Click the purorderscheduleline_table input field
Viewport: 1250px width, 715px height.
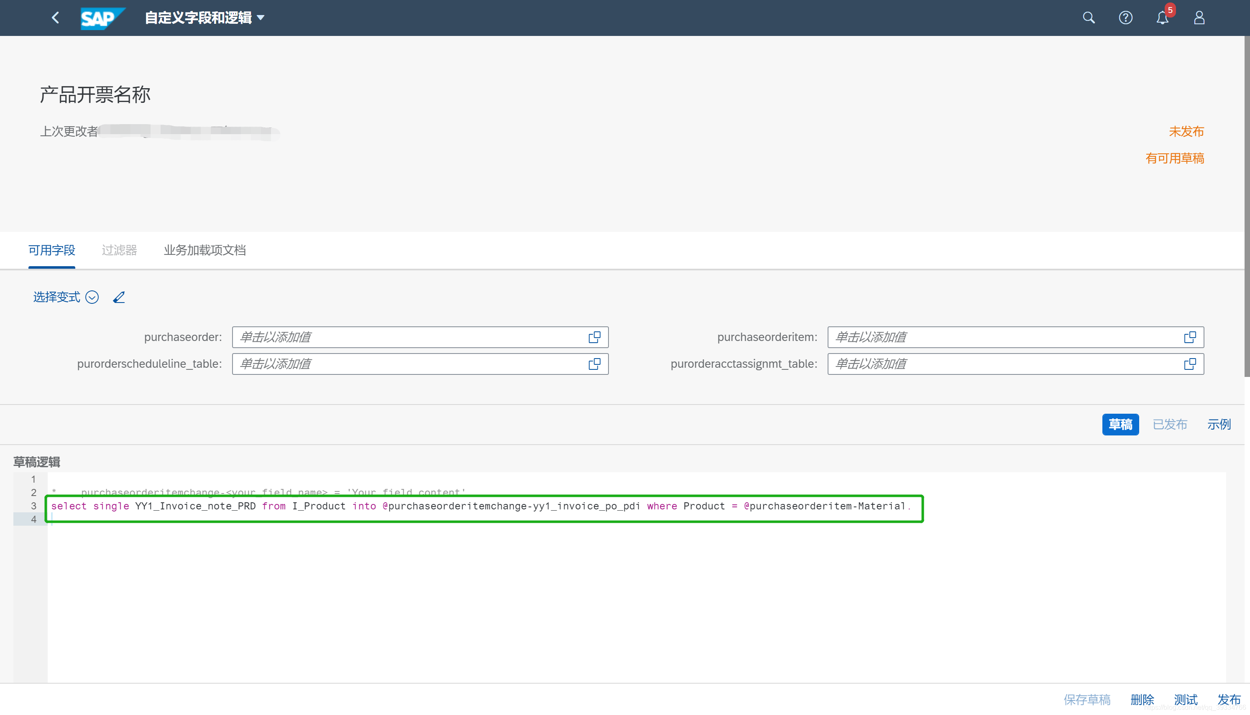click(420, 364)
